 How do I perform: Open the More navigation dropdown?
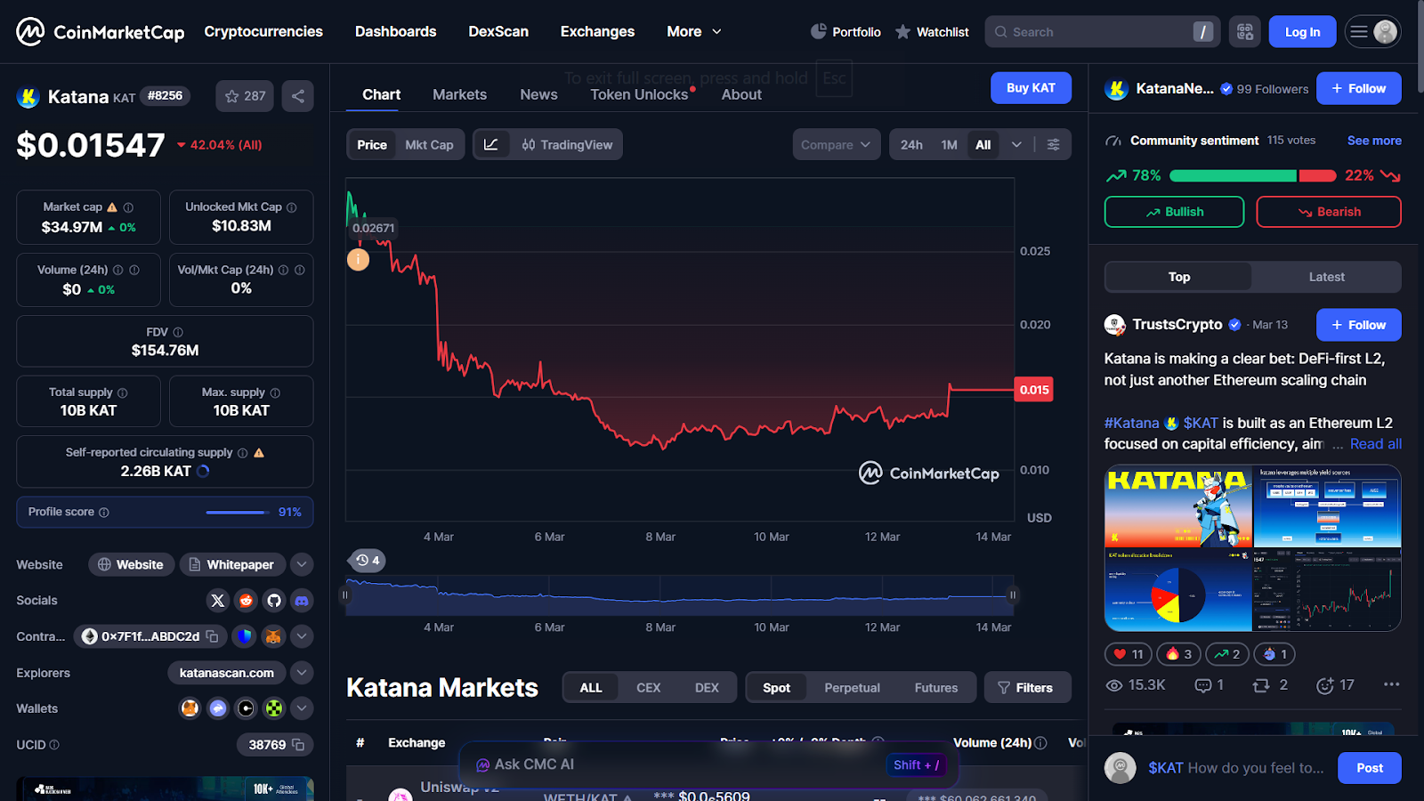(693, 31)
